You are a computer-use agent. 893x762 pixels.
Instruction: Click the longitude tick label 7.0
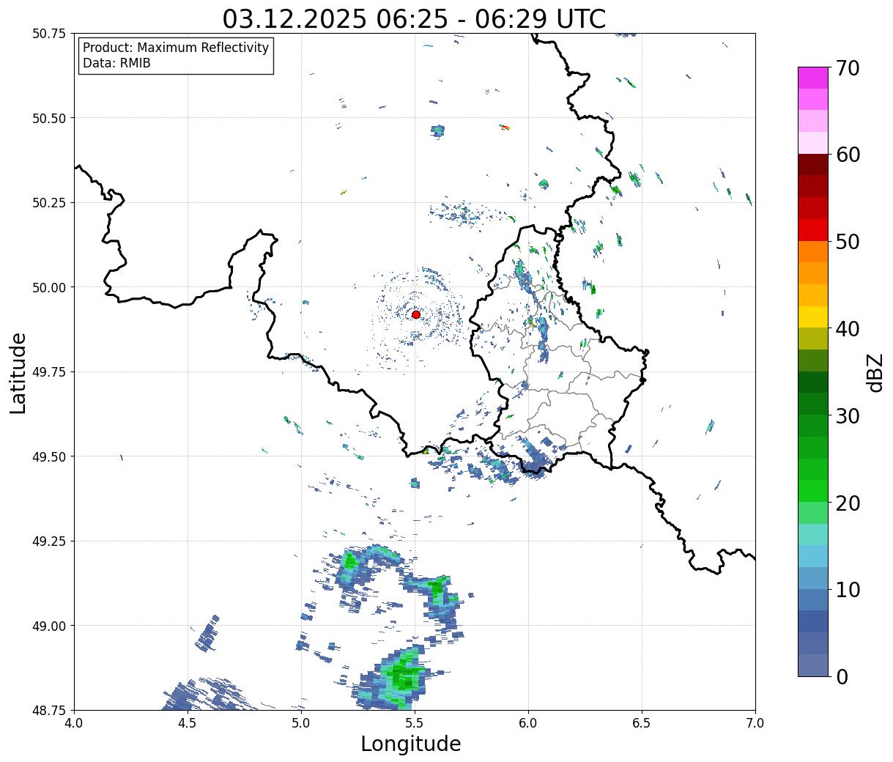(755, 723)
